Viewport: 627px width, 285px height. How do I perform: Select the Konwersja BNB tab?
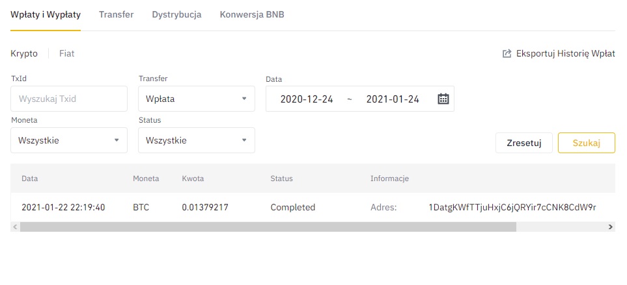(252, 15)
